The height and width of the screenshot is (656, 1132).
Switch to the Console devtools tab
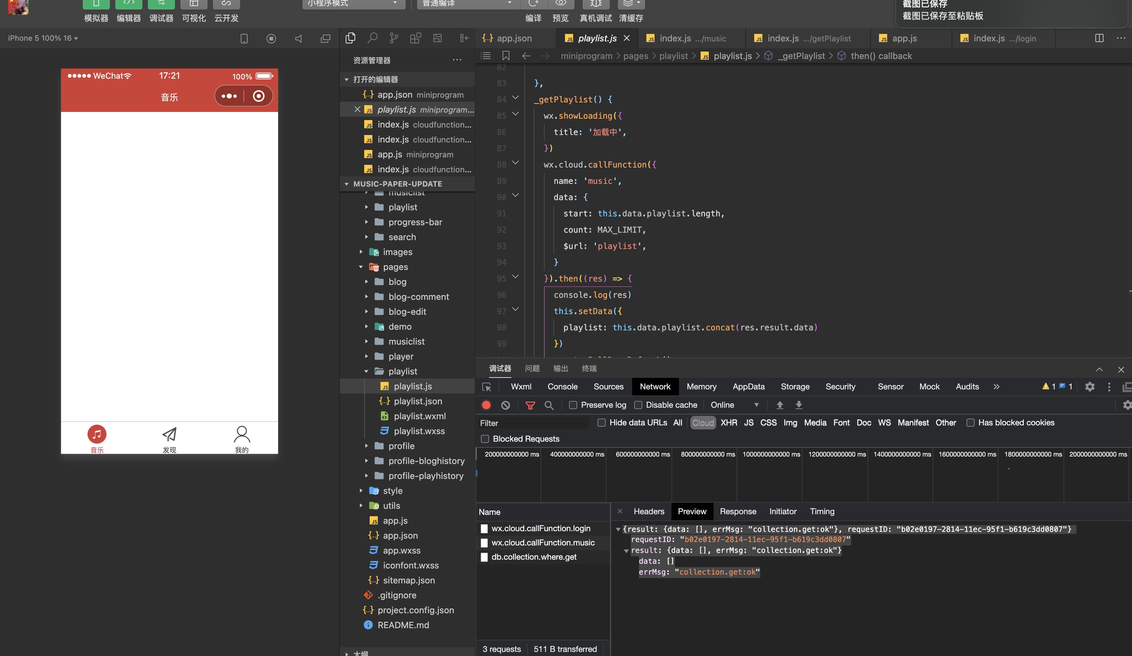point(562,386)
